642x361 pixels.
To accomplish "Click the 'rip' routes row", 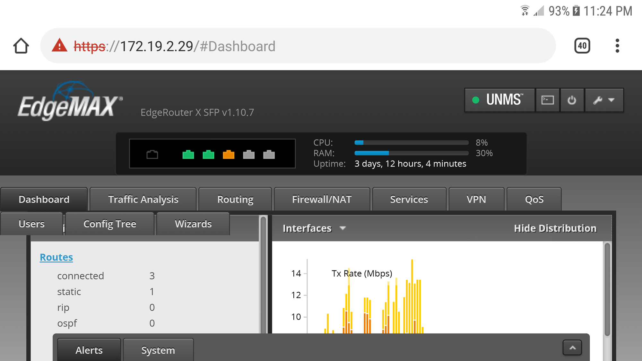I will pyautogui.click(x=106, y=307).
